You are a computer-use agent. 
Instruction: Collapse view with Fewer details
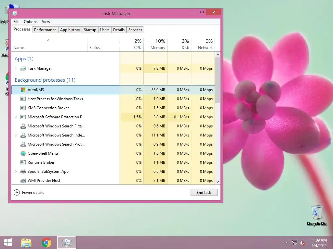pyautogui.click(x=29, y=193)
